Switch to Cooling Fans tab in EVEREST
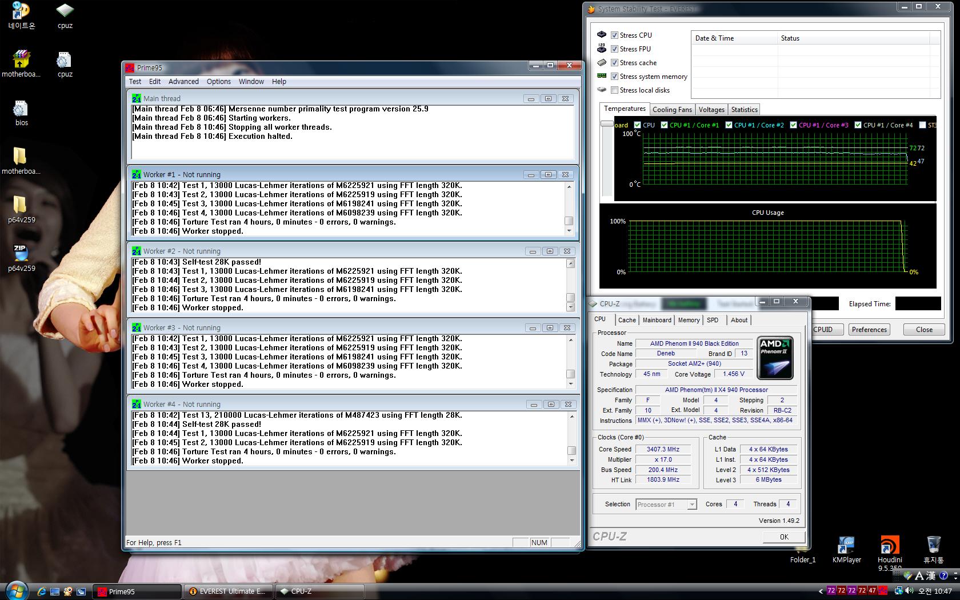The height and width of the screenshot is (600, 960). 672,110
